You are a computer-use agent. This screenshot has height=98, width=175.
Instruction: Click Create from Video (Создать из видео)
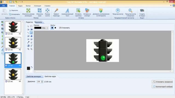click(142, 12)
